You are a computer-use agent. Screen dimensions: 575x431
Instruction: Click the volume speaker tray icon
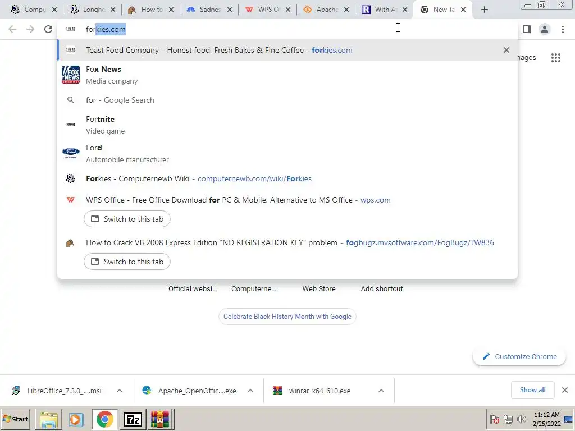(x=521, y=419)
